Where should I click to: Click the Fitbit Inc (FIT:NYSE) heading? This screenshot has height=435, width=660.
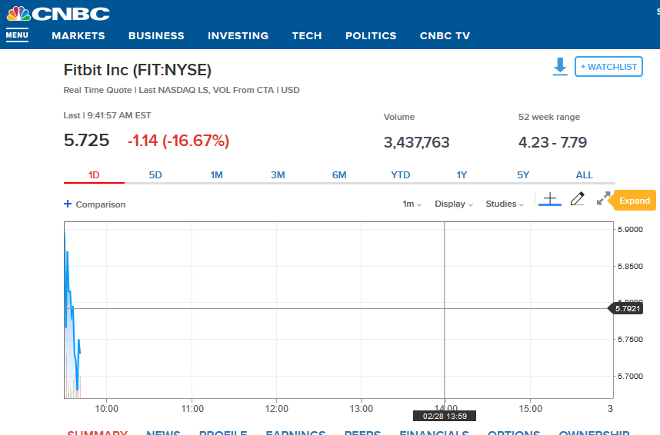click(x=137, y=70)
